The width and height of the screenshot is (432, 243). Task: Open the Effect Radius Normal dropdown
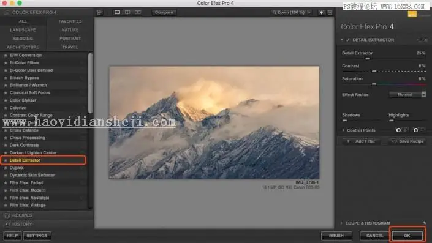[x=407, y=94]
